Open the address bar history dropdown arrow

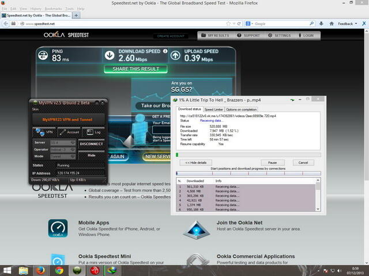234,24
